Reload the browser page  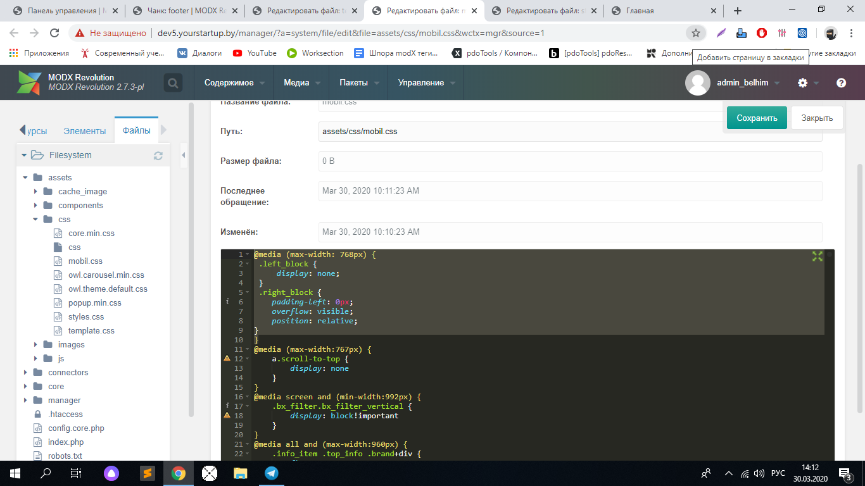coord(54,33)
